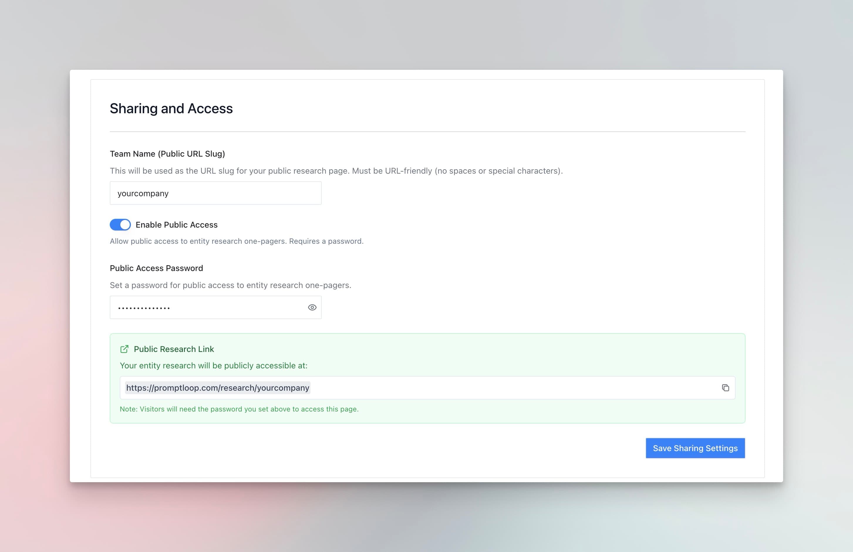Save Sharing Settings
The width and height of the screenshot is (853, 552).
(x=695, y=448)
